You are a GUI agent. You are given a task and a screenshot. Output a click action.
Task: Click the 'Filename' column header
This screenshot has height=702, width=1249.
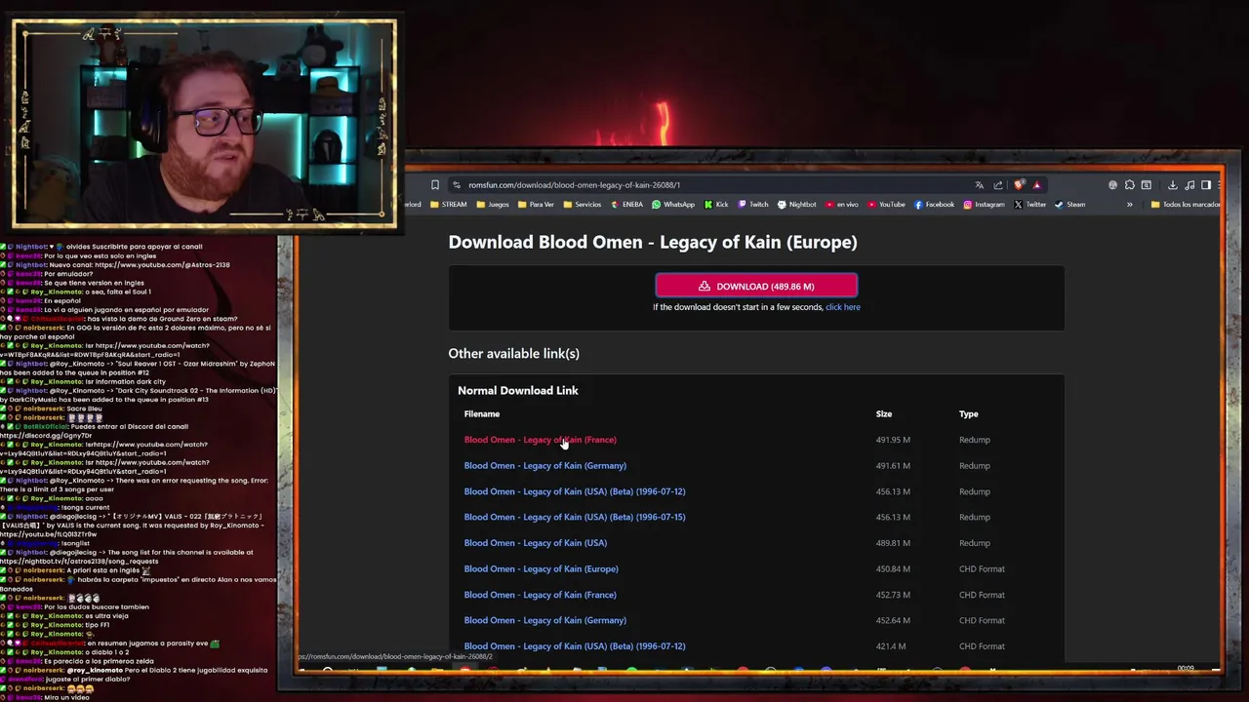tap(482, 414)
